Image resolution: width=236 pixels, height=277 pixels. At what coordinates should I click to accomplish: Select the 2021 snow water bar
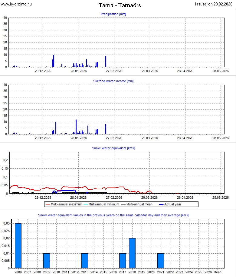click(161, 261)
